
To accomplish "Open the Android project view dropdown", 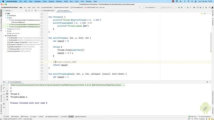I will point(8,11).
